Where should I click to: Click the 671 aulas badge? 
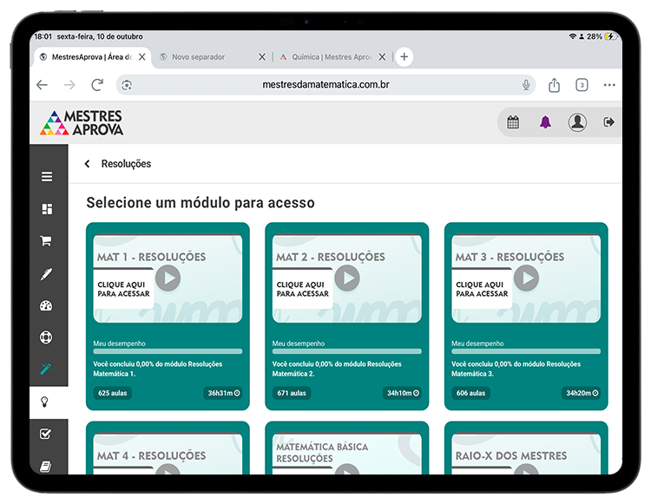[292, 393]
